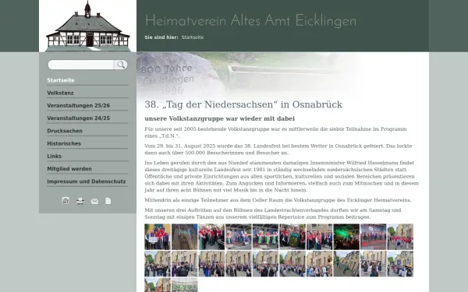Open third thumbnail in first gallery row

coord(211,237)
